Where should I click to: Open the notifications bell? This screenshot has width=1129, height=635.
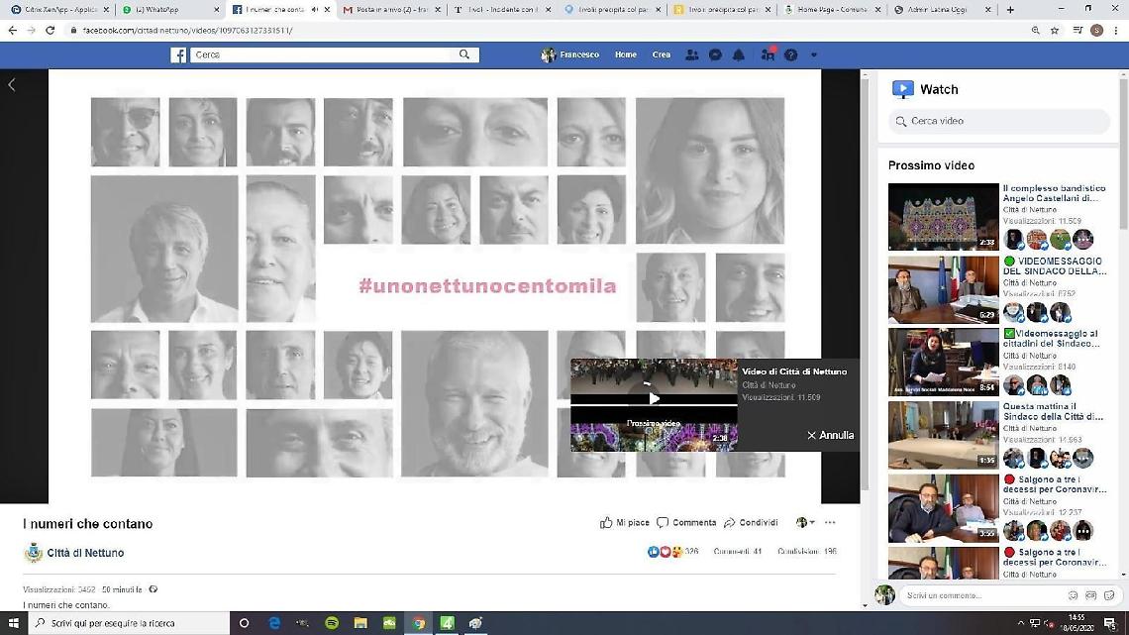coord(739,55)
